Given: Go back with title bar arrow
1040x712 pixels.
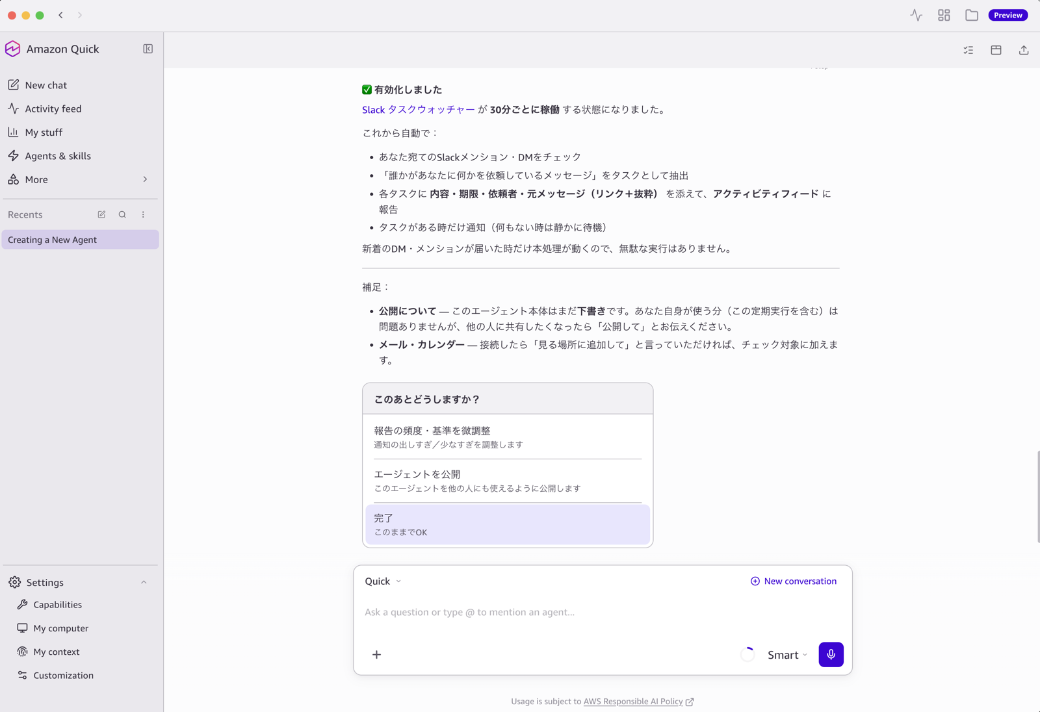Looking at the screenshot, I should [x=61, y=15].
